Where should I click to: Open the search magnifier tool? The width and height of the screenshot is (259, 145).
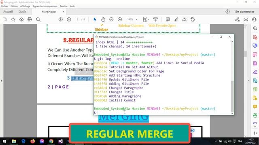(38, 20)
